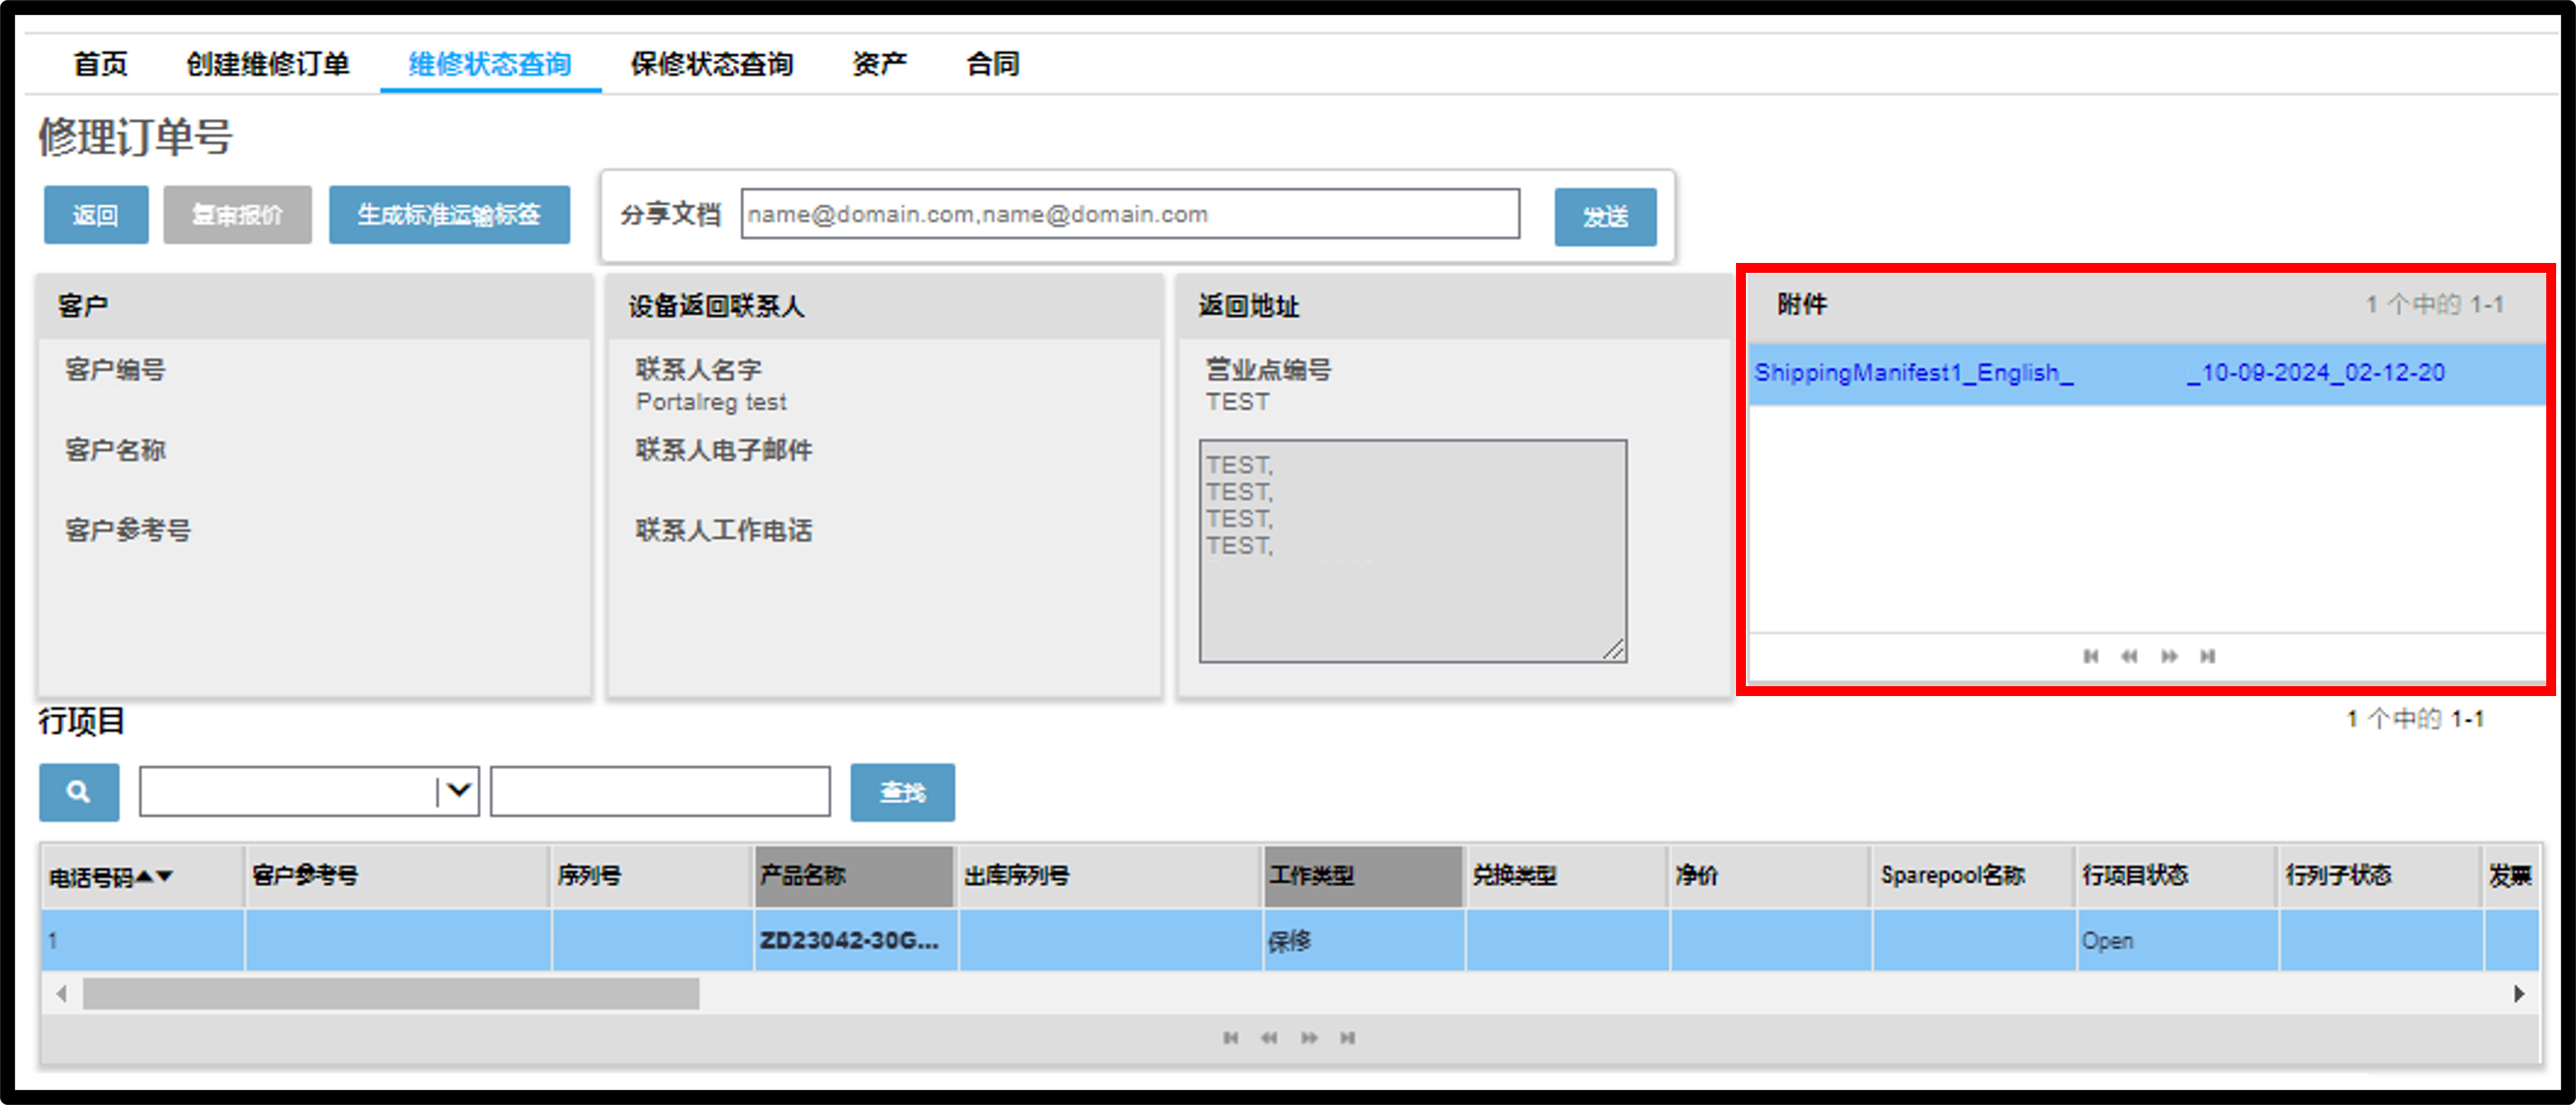The width and height of the screenshot is (2576, 1105).
Task: Click the magnifier search icon button
Action: click(x=79, y=792)
